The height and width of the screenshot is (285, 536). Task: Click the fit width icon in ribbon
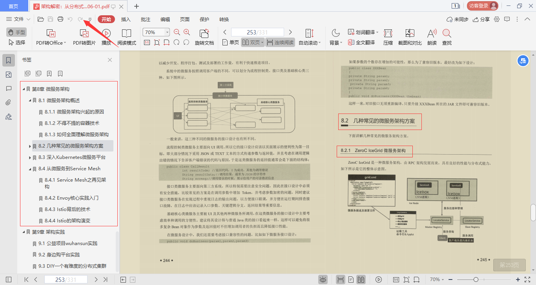[x=167, y=42]
